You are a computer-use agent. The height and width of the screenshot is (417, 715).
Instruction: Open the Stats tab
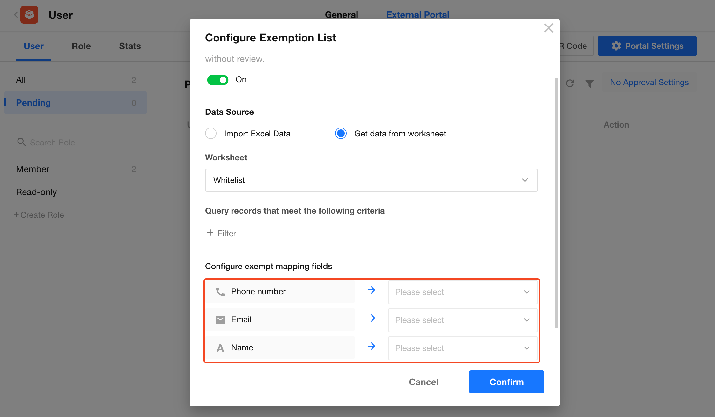(130, 46)
